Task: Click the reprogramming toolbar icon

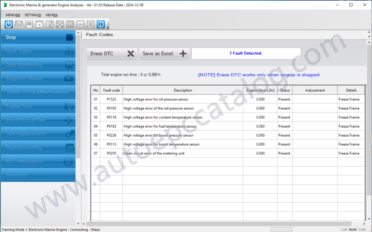Action: click(x=80, y=24)
